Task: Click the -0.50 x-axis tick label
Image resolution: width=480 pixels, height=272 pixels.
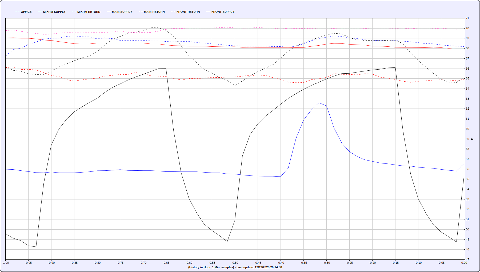Action: (x=235, y=263)
